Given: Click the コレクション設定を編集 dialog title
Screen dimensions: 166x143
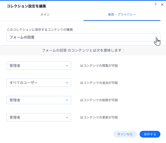Looking at the screenshot, I should click(26, 6).
